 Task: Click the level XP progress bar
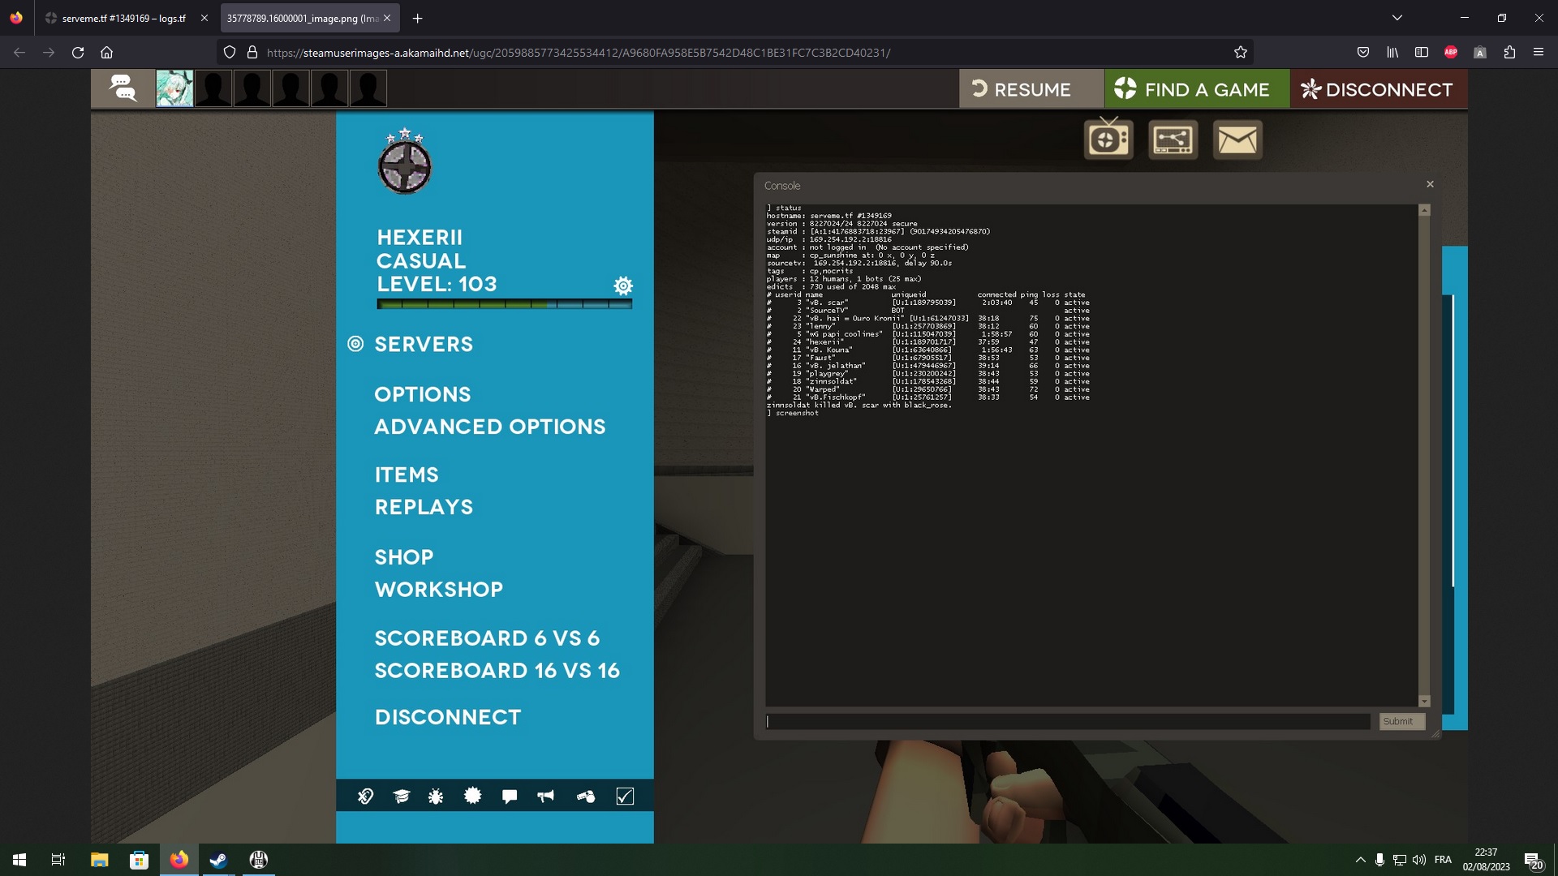(x=504, y=304)
